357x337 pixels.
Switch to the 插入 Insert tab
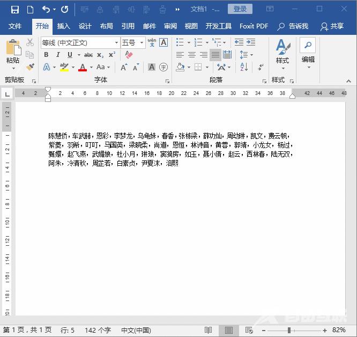(x=64, y=26)
